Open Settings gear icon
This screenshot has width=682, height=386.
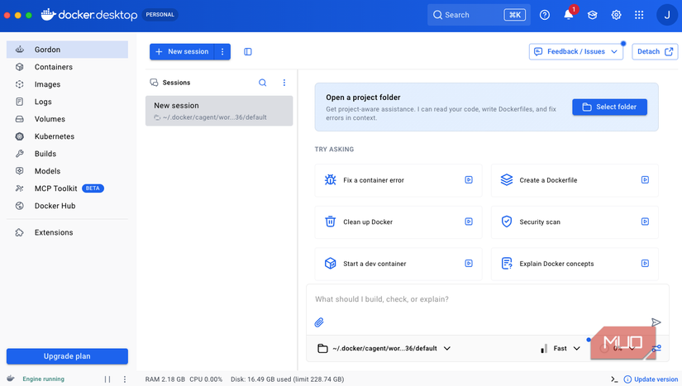[617, 15]
